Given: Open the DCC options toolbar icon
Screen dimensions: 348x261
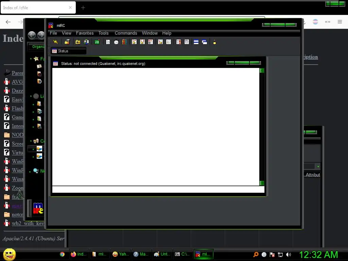Looking at the screenshot, I should point(151,42).
